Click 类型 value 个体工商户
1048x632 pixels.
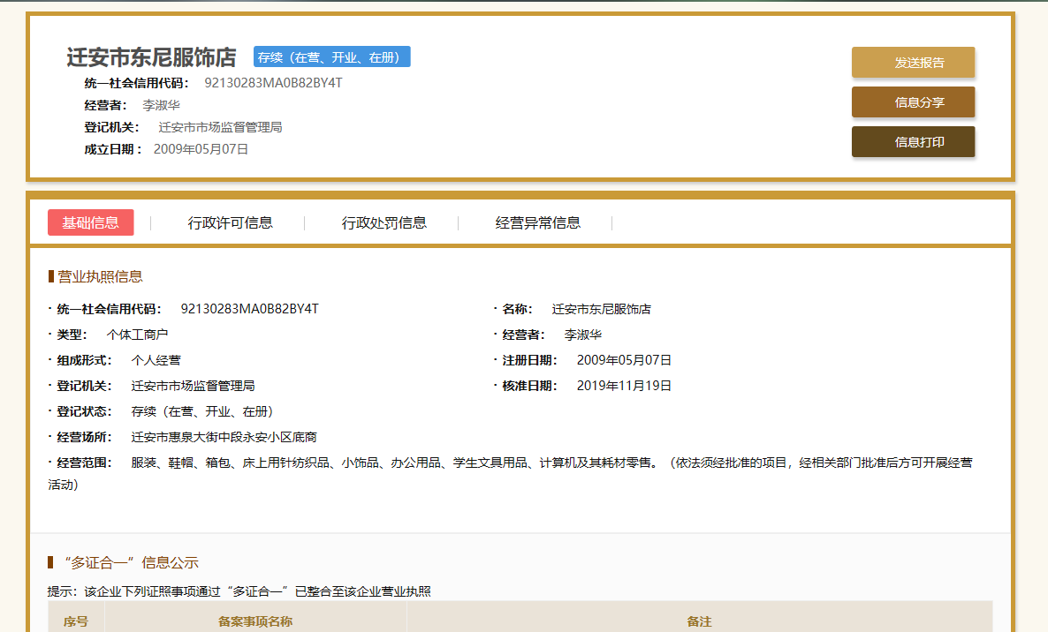137,335
